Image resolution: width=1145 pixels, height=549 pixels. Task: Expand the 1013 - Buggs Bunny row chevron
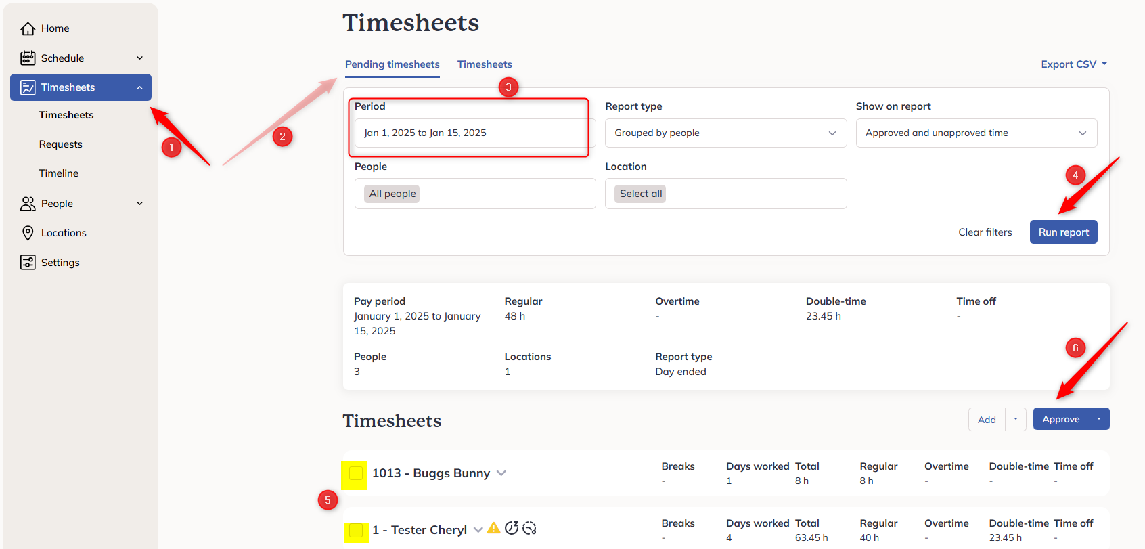(x=501, y=473)
